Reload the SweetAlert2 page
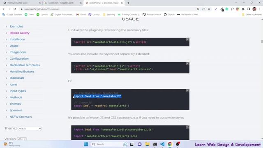The height and width of the screenshot is (148, 263). point(15,9)
